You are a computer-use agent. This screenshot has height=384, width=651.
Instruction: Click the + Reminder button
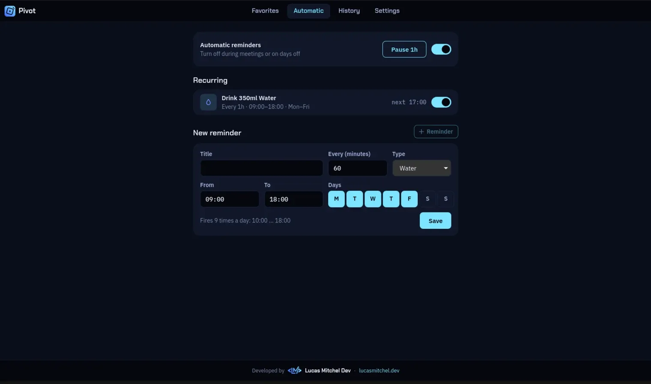click(x=436, y=132)
